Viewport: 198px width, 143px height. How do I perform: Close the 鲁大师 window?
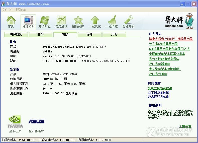194,4
